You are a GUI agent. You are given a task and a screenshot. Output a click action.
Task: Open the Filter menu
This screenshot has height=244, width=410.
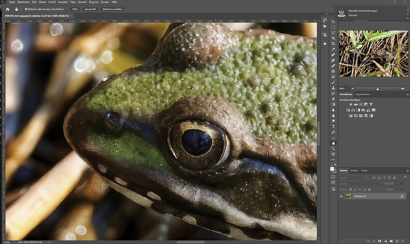(73, 2)
